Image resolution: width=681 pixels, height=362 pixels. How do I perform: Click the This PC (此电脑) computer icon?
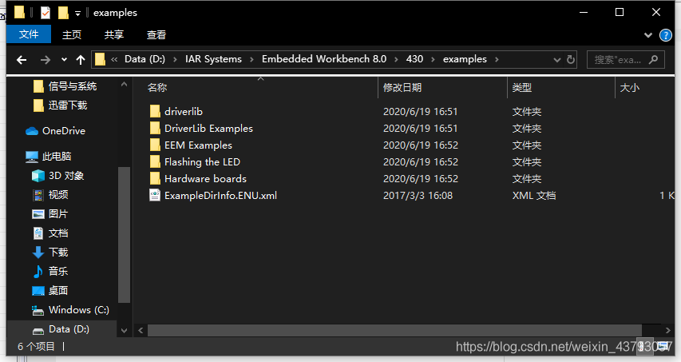click(x=32, y=157)
